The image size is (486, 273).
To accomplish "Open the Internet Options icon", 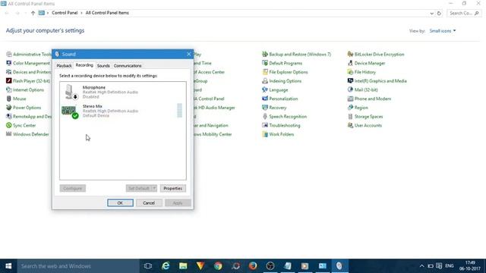I will pos(25,89).
